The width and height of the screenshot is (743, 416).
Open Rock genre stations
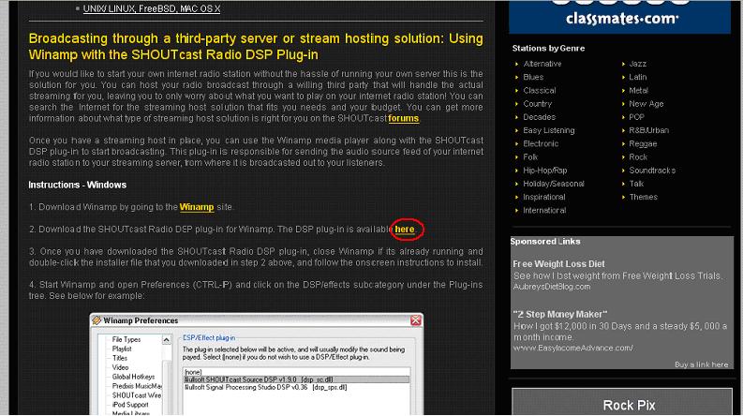click(x=638, y=156)
